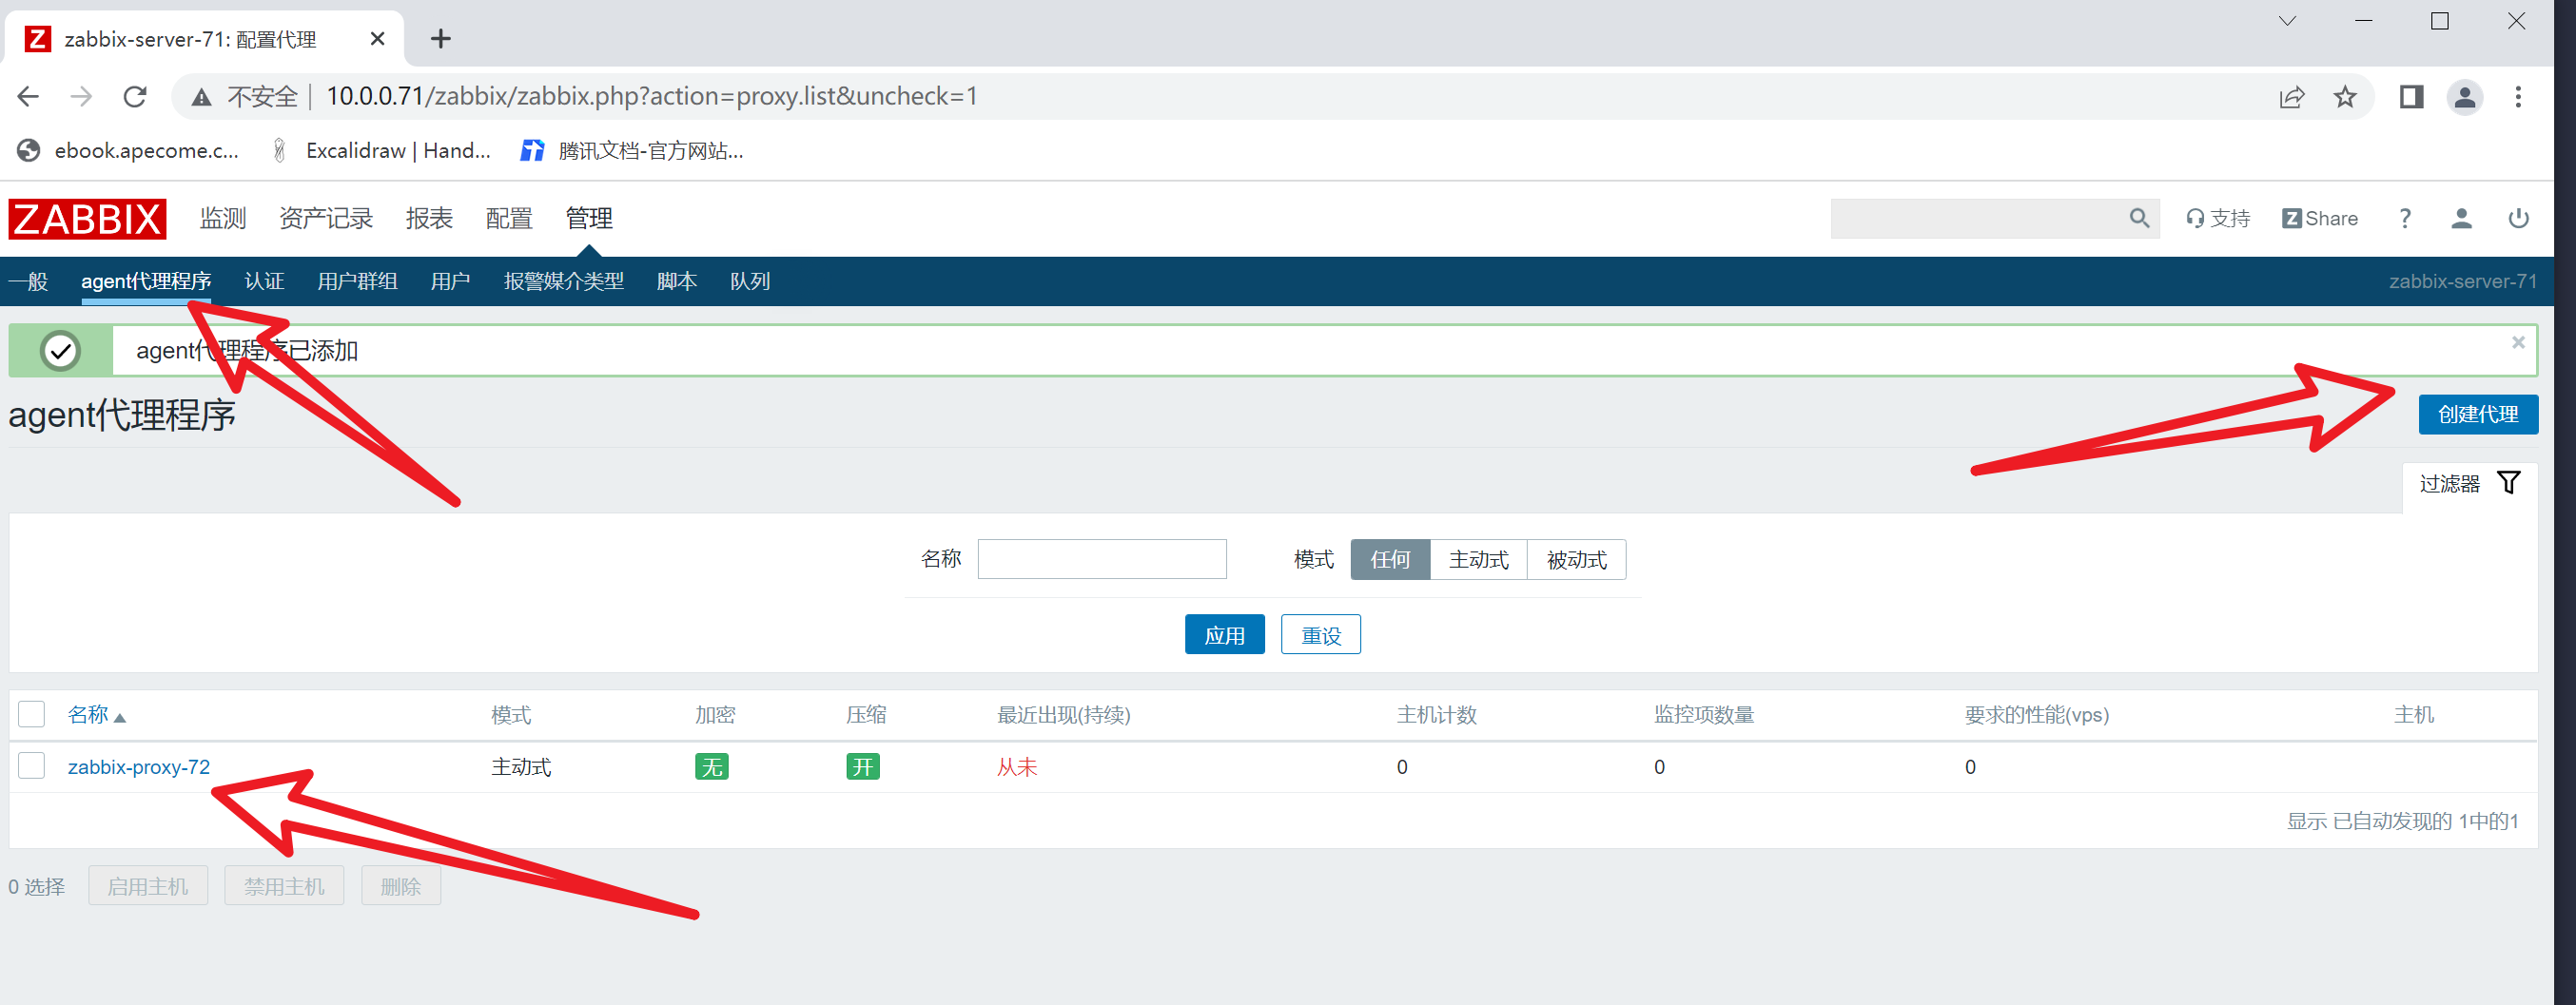
Task: Select the 主动式 mode filter option
Action: tap(1478, 559)
